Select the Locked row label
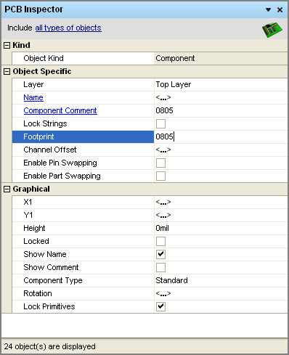Viewport: 289px width, 355px height. click(x=83, y=241)
